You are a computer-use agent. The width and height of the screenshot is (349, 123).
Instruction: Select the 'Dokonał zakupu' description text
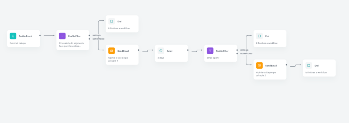(x=18, y=43)
